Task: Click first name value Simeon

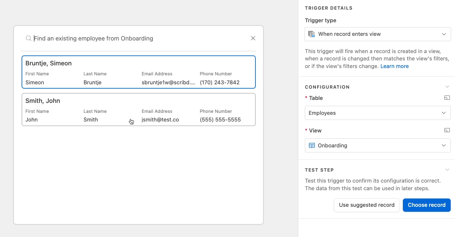Action: pyautogui.click(x=35, y=82)
